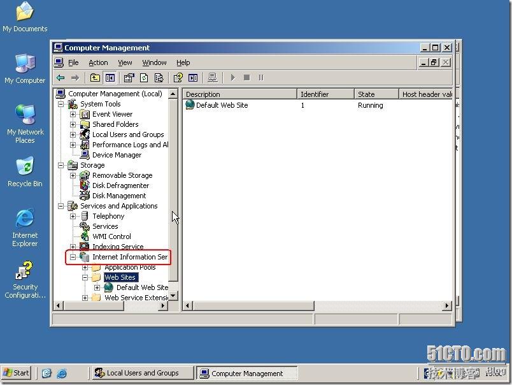Image resolution: width=512 pixels, height=385 pixels.
Task: Click the Help toolbar icon
Action: click(x=178, y=78)
